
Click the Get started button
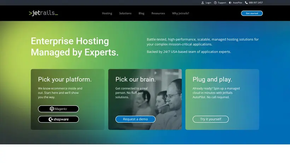click(x=252, y=13)
